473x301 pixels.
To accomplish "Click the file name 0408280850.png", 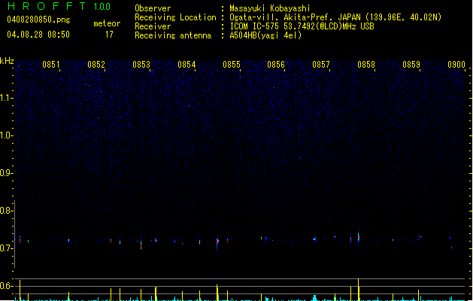I will (38, 20).
